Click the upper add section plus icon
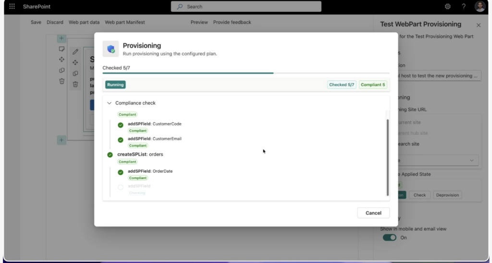 click(x=61, y=38)
